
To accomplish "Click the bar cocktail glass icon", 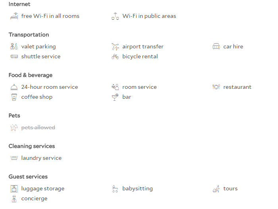I will pos(115,97).
